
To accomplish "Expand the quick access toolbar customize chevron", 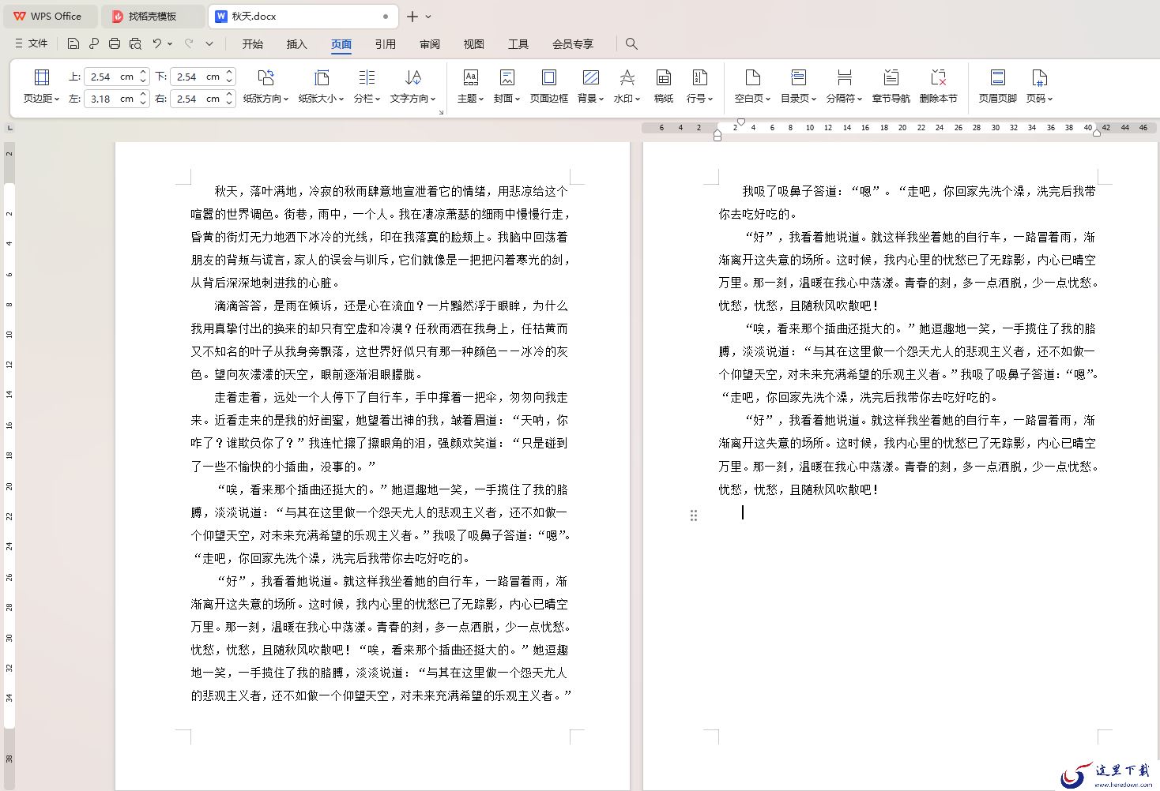I will pyautogui.click(x=209, y=43).
